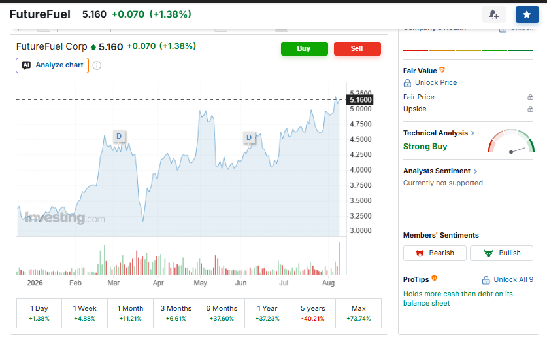Click the Strong Buy gauge meter

(x=511, y=141)
